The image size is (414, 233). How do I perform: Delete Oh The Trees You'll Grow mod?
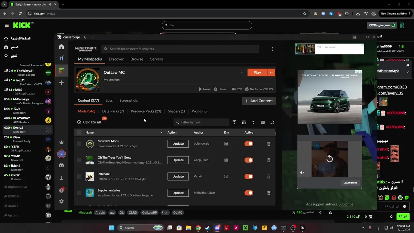[269, 160]
